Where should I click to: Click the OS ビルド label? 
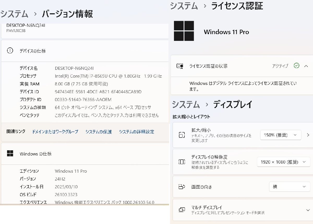tap(28, 195)
